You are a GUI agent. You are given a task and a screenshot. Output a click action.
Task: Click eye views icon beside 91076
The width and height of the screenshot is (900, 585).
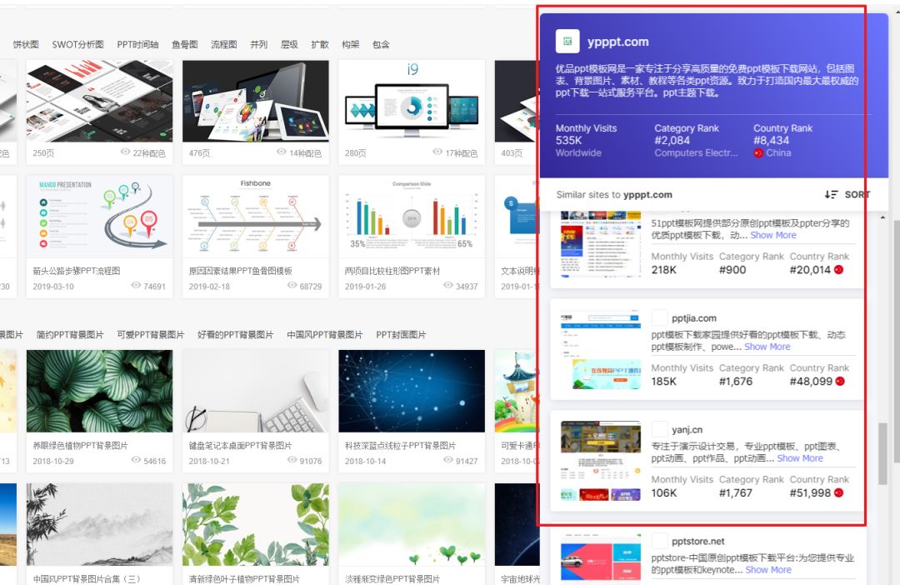coord(292,460)
